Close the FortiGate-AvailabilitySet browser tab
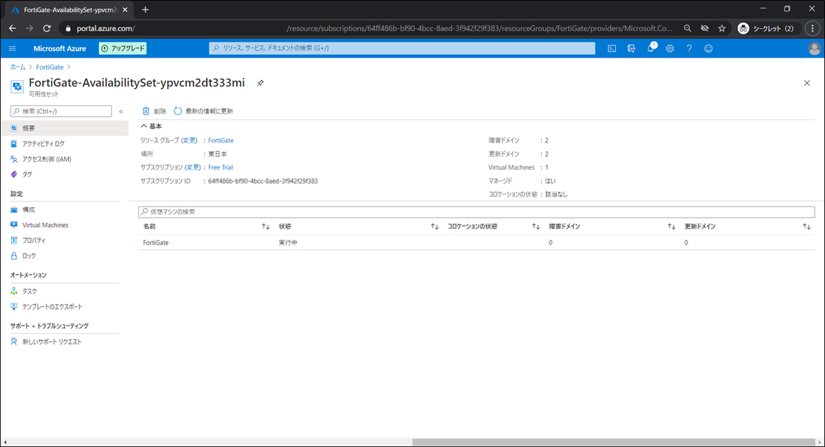825x447 pixels. 125,9
